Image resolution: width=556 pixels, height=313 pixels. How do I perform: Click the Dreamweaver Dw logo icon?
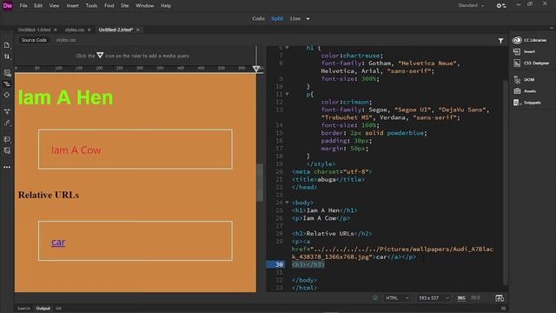(8, 6)
